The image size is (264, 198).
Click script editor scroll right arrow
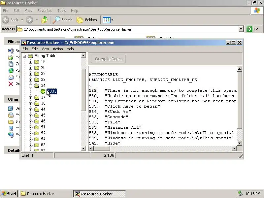point(234,148)
